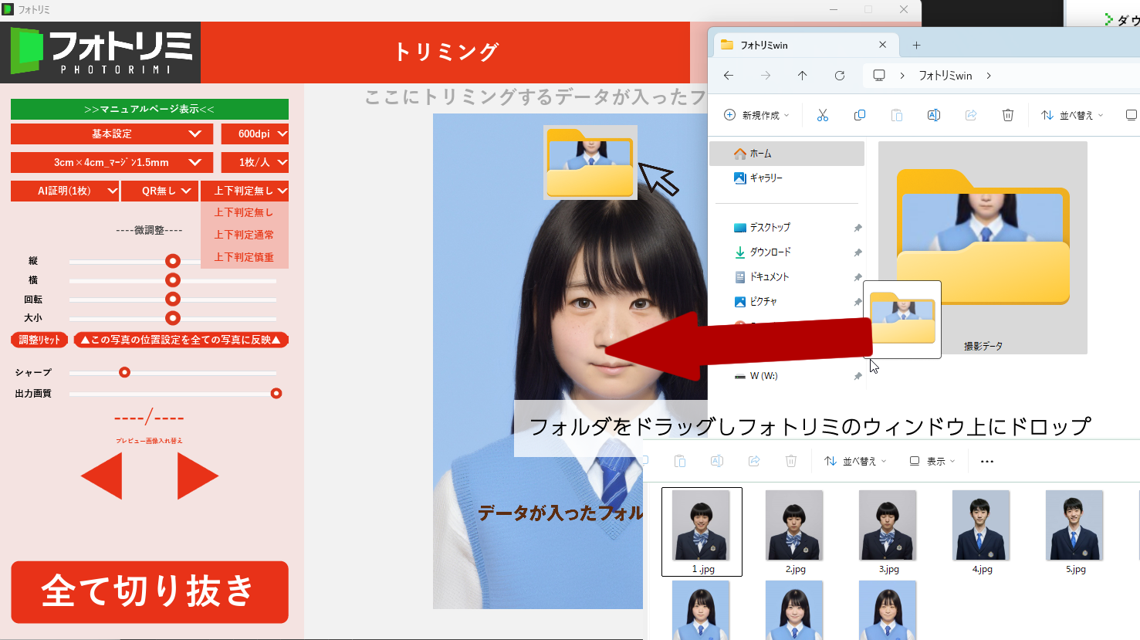Click the 調整リセット button
This screenshot has width=1140, height=640.
click(x=39, y=340)
